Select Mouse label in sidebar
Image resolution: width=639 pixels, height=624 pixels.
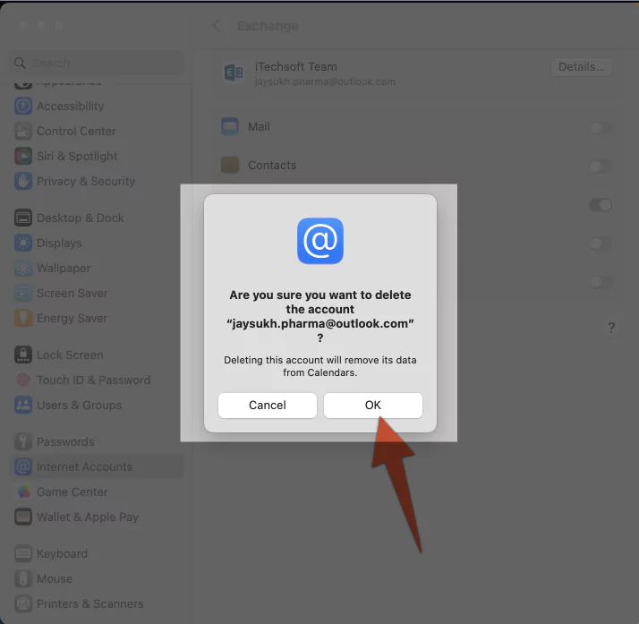coord(55,578)
